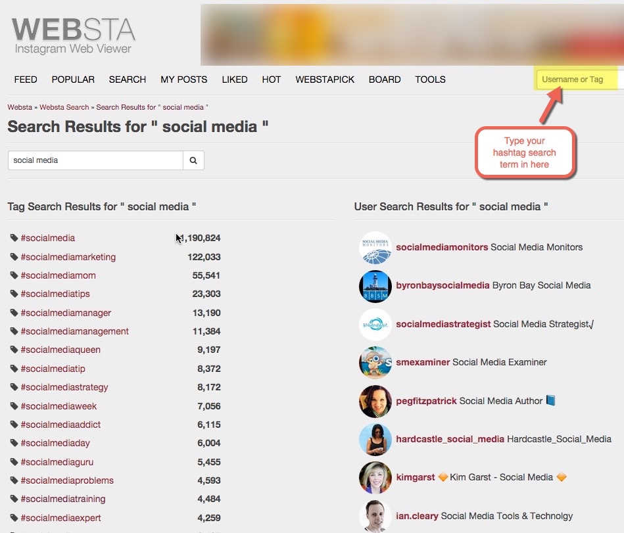Viewport: 624px width, 533px height.
Task: Click the 122,033 post count
Action: [204, 257]
